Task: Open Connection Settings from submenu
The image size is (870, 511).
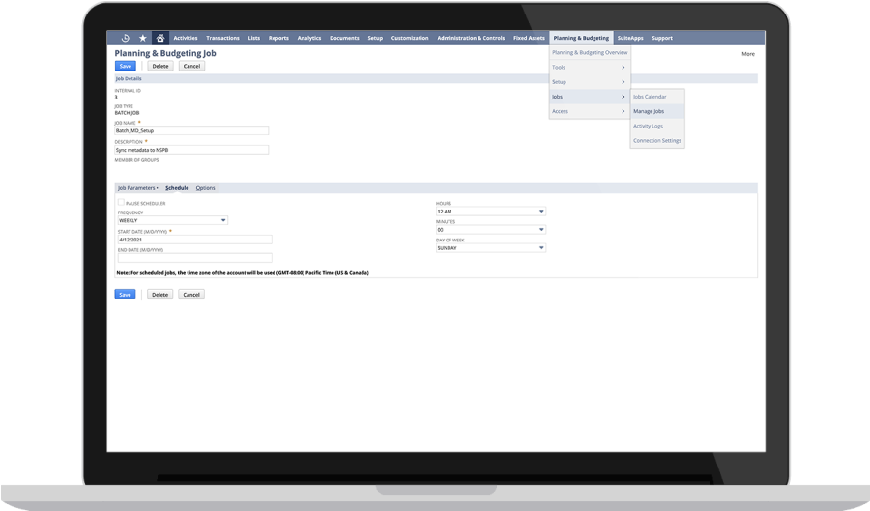Action: (657, 141)
